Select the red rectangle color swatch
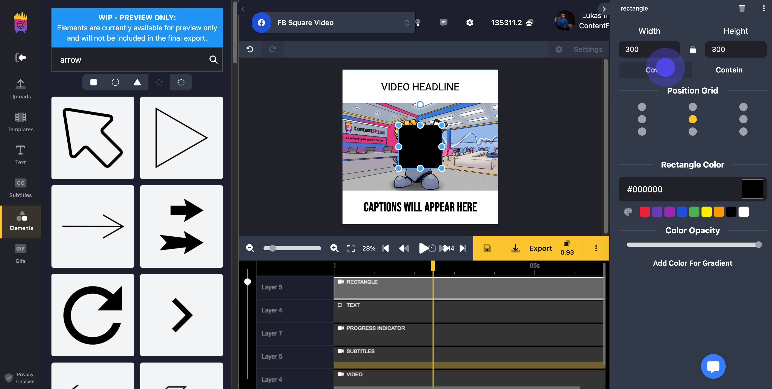Screen dimensions: 772x389 (645, 211)
